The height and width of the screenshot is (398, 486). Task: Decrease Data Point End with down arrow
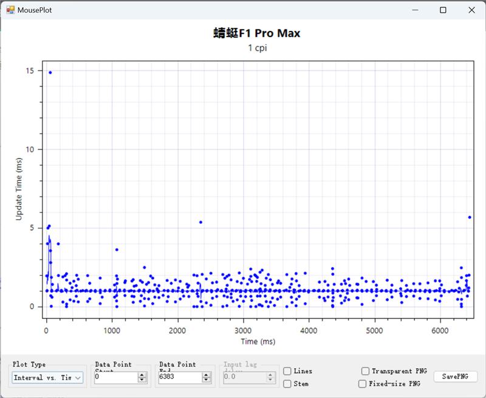207,380
